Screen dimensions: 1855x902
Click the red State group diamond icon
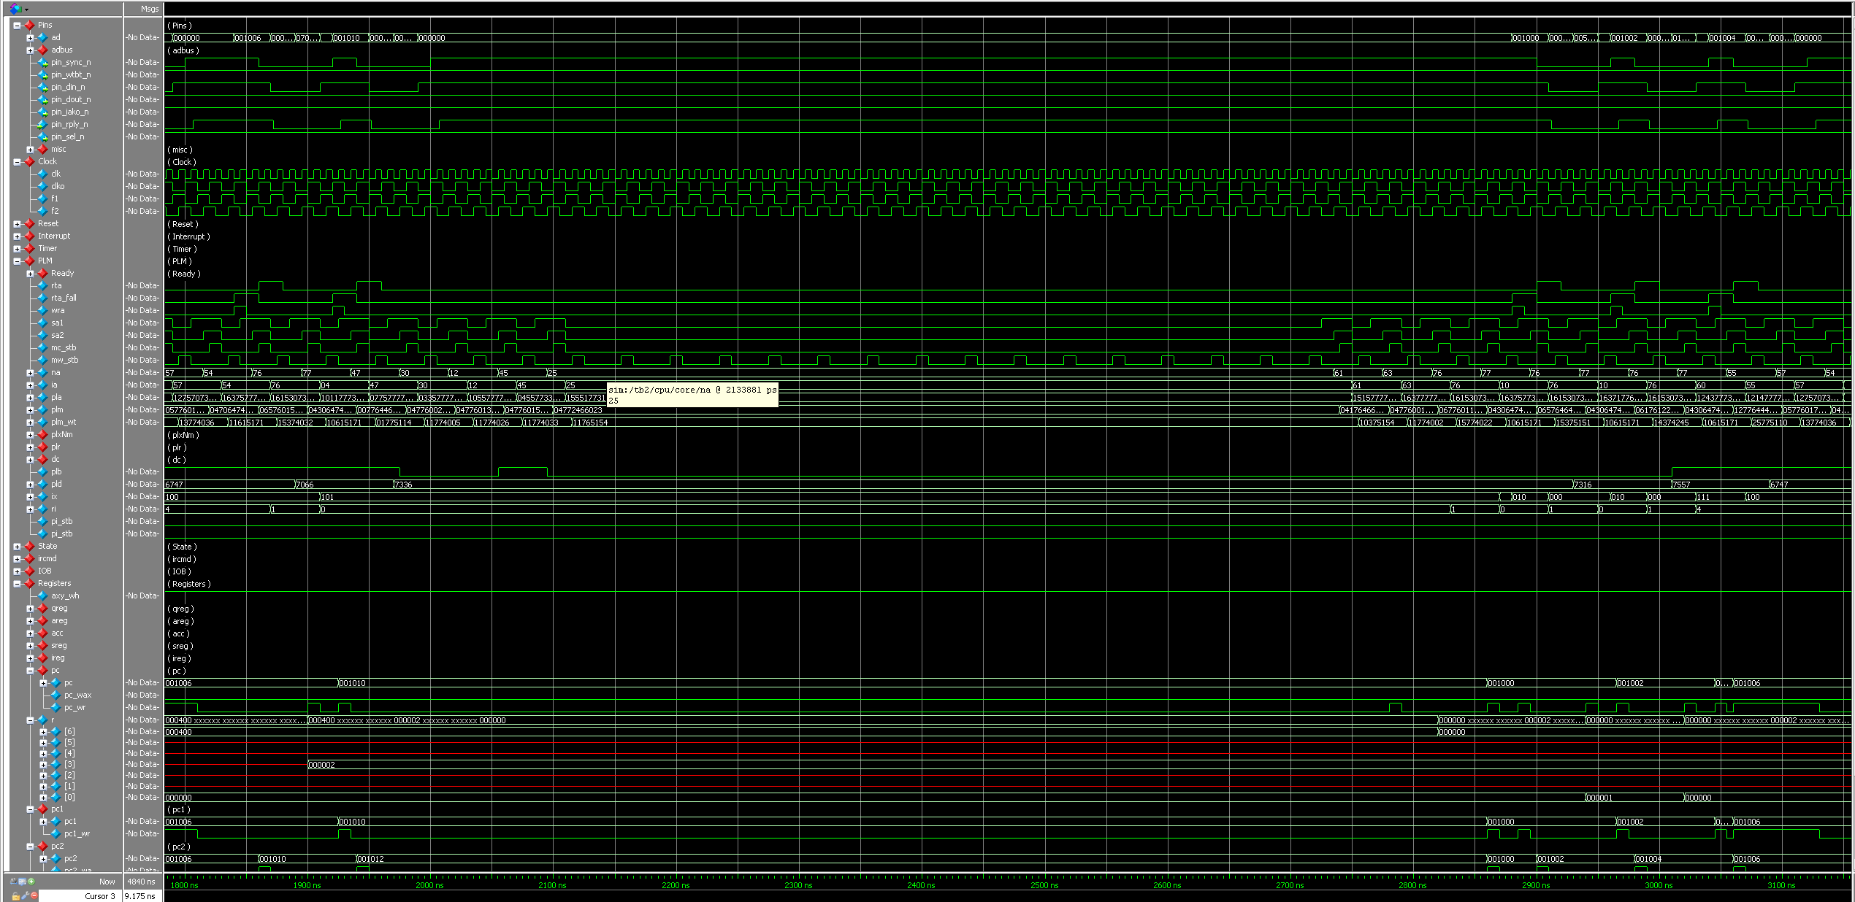29,547
